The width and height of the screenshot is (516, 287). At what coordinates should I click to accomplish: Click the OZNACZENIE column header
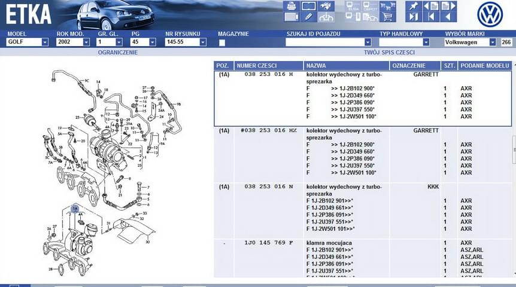click(415, 65)
